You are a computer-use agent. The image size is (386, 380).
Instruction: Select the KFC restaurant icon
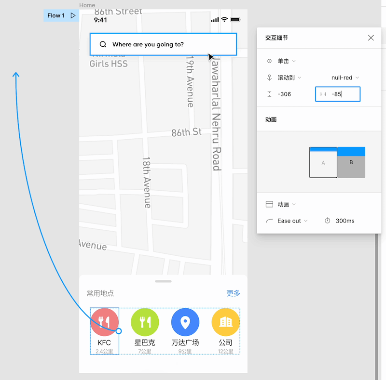[x=104, y=322]
